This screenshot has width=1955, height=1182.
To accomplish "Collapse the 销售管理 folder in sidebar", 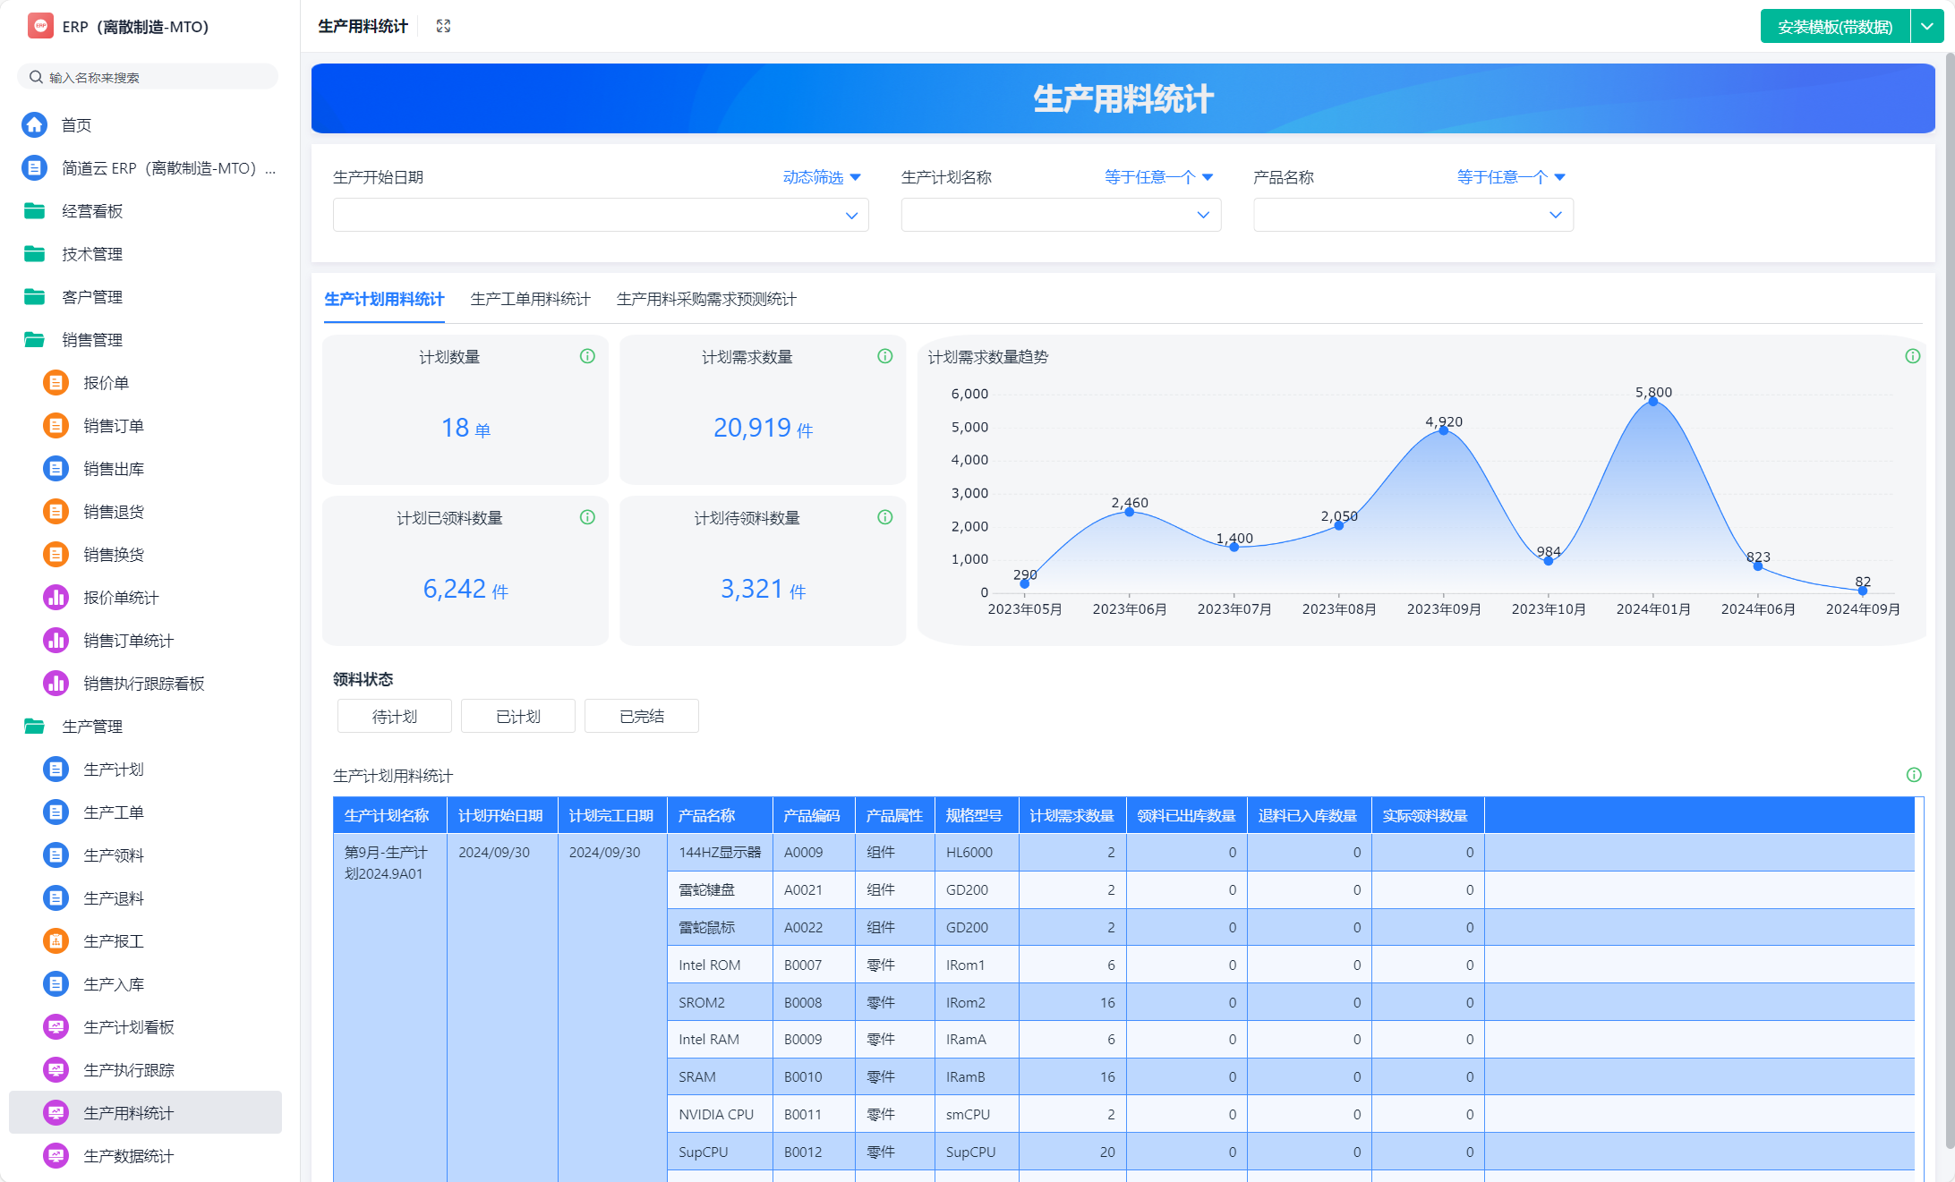I will (91, 339).
